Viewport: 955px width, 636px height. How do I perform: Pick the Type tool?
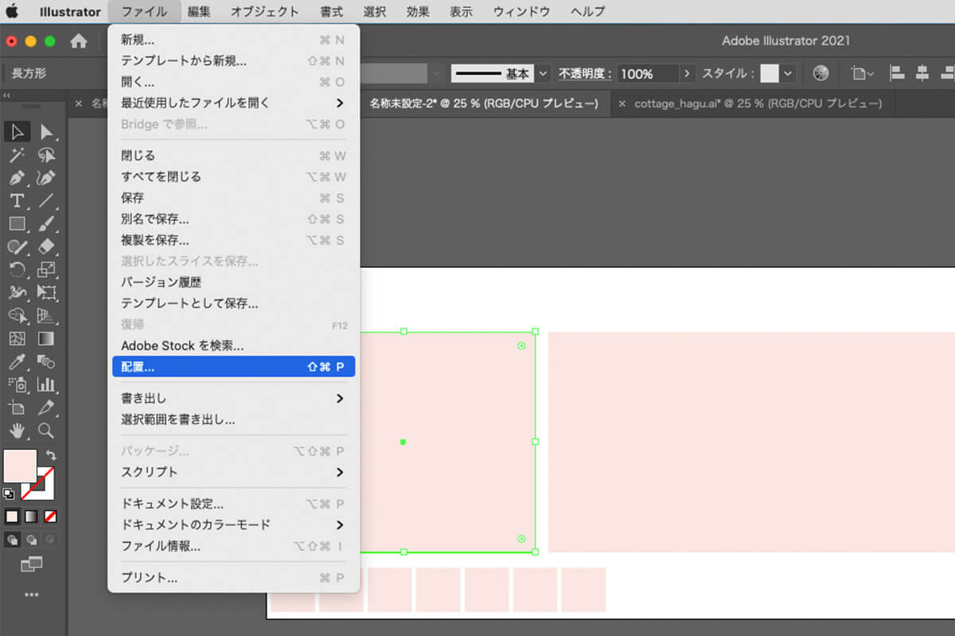point(17,201)
